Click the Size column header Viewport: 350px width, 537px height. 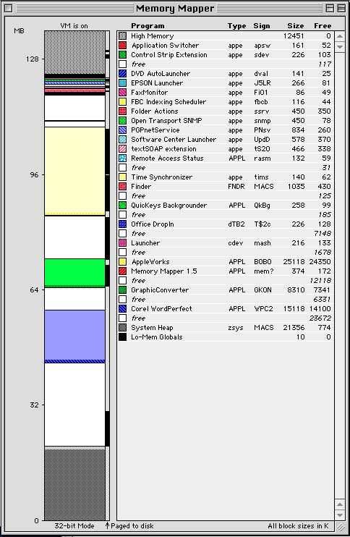coord(296,26)
